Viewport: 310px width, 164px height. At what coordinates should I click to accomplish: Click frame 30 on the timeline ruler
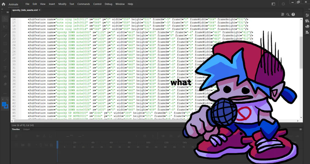[x=111, y=147]
